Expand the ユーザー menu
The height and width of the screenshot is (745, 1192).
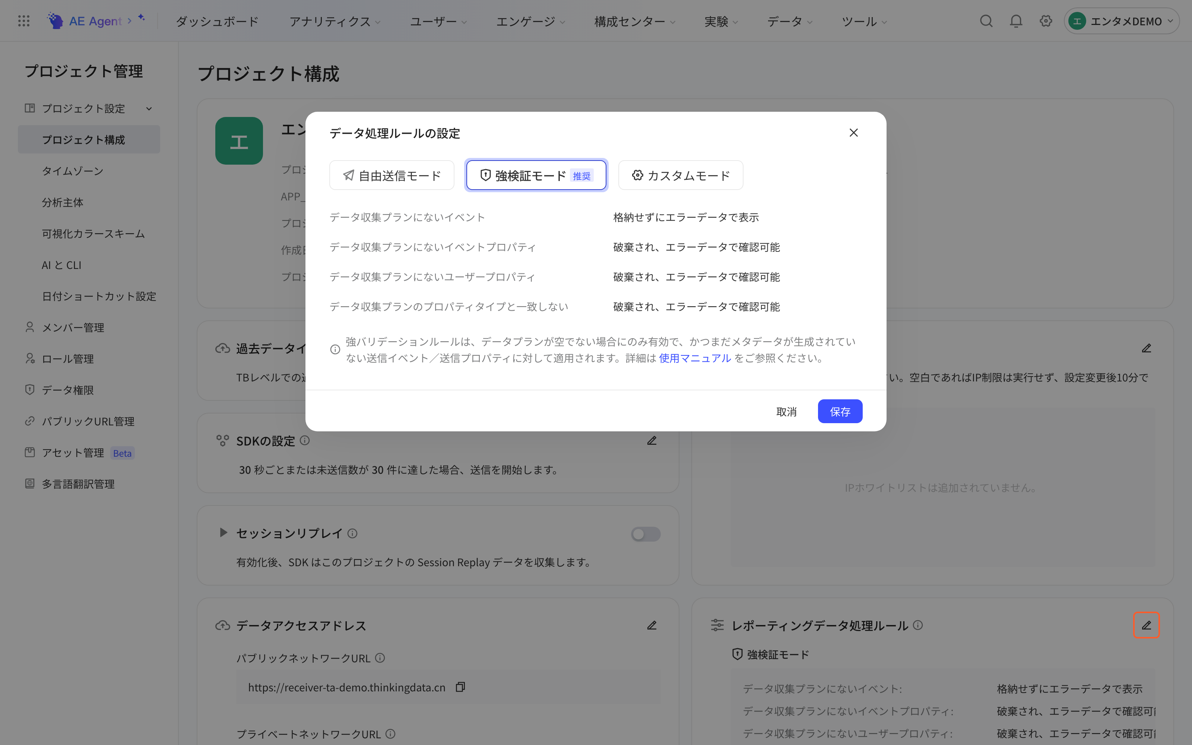438,21
